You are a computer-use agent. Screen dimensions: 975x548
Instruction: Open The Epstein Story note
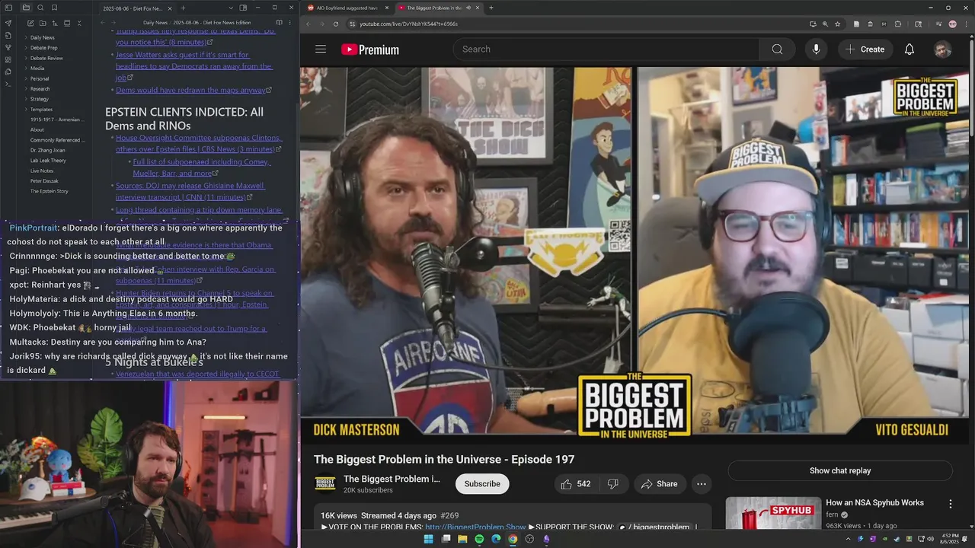pos(49,191)
